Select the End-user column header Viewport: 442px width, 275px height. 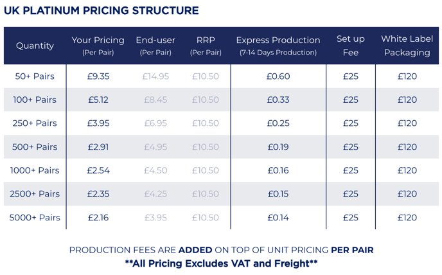155,46
